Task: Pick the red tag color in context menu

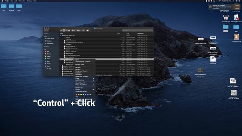Action: [76, 94]
